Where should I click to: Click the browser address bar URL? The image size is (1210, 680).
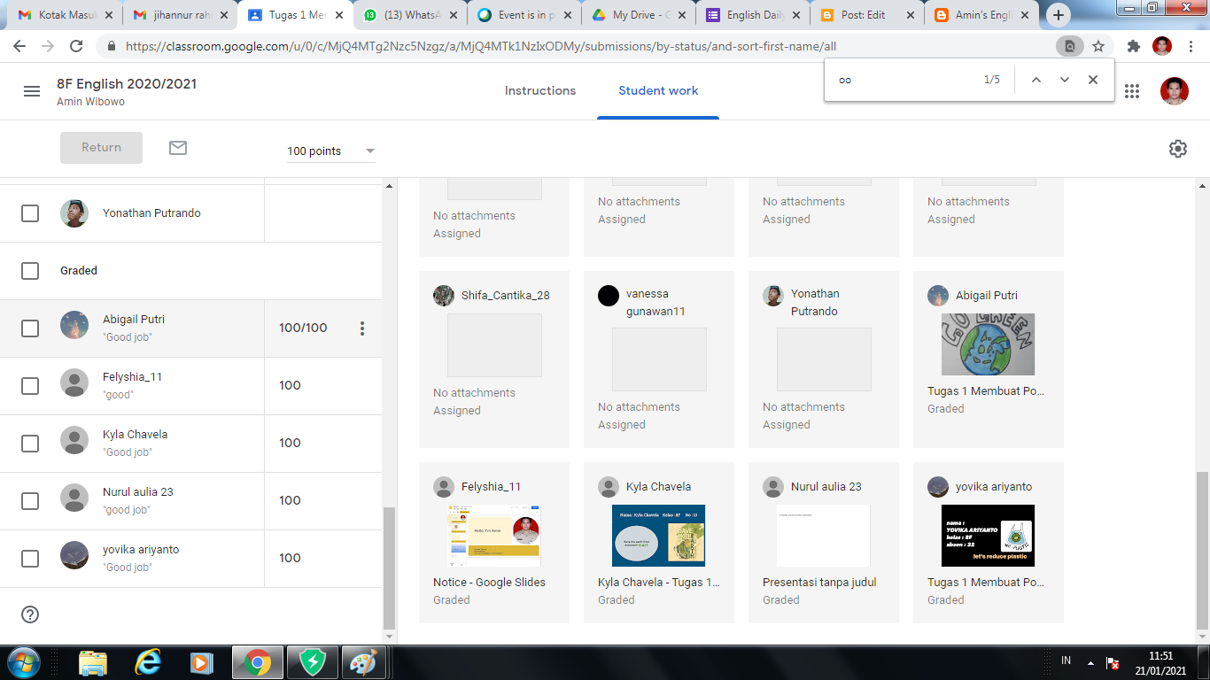pyautogui.click(x=481, y=46)
